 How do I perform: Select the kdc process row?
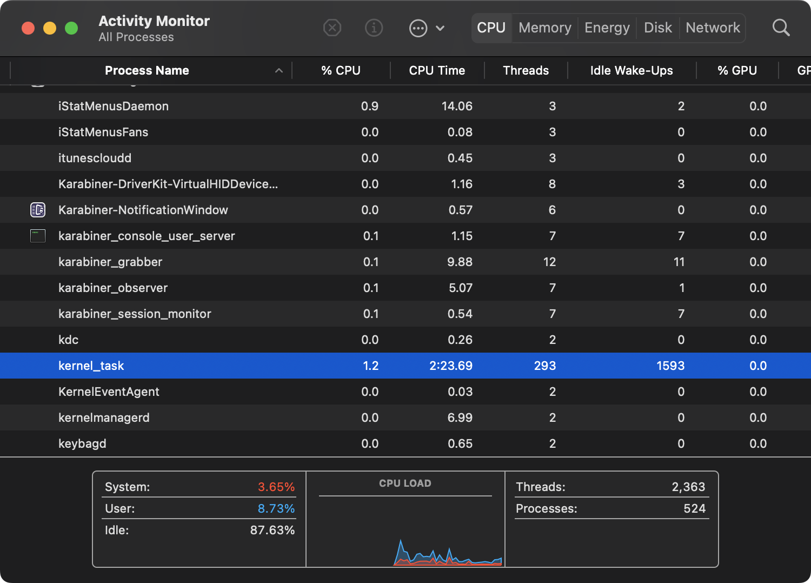(405, 340)
